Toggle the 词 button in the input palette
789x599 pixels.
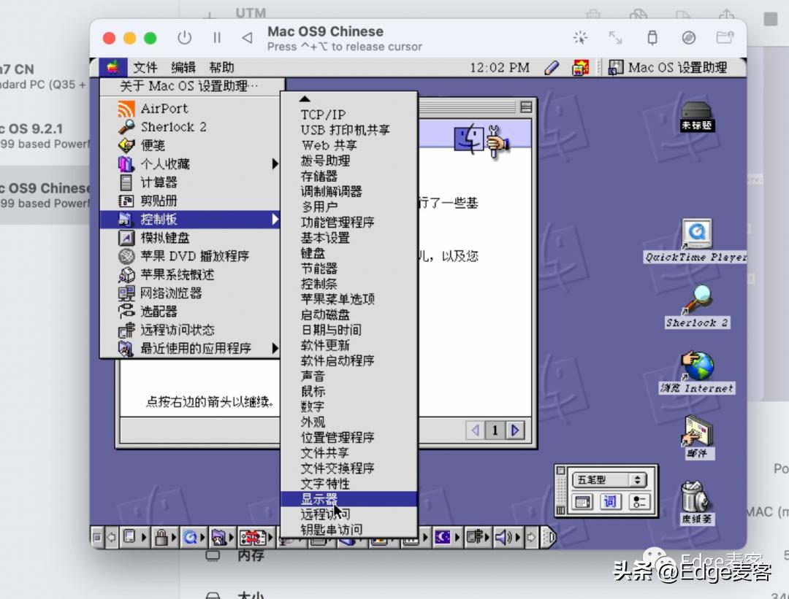coord(611,501)
